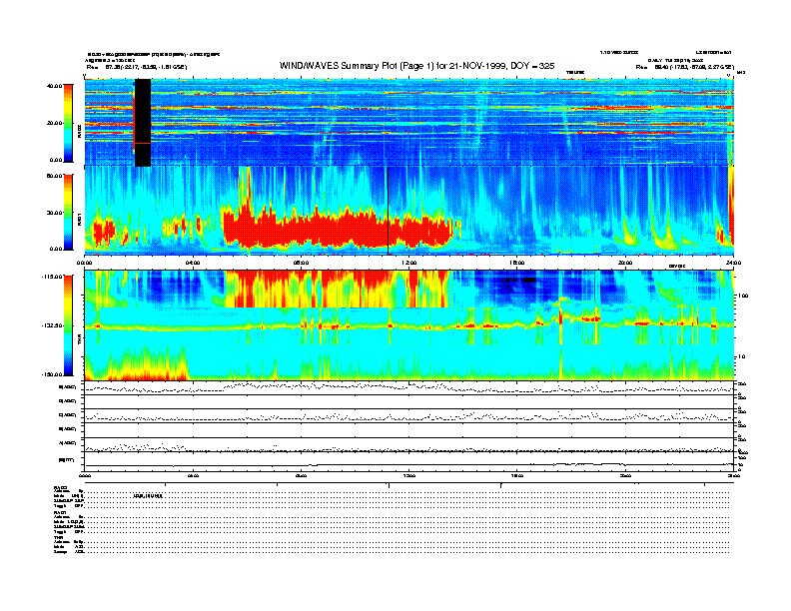Click the 0.00 label on RAD2 color bar
Viewport: 791px width, 611px height.
pyautogui.click(x=56, y=160)
